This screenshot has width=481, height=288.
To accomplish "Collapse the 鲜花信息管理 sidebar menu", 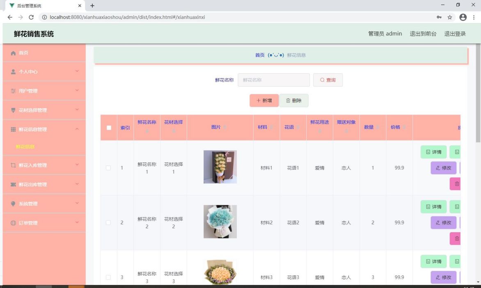I will [77, 129].
